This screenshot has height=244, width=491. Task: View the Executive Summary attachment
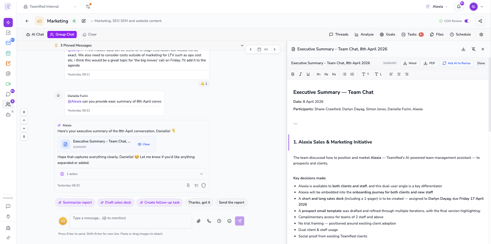point(144,144)
